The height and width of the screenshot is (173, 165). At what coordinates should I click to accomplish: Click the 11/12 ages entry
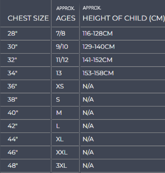(x=62, y=60)
